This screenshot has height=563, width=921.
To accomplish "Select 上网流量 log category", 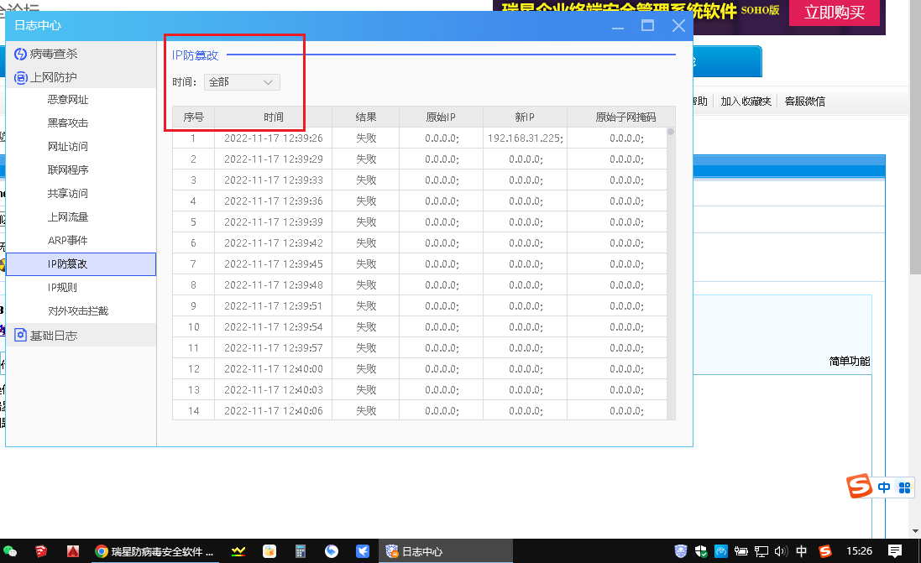I will pyautogui.click(x=68, y=217).
